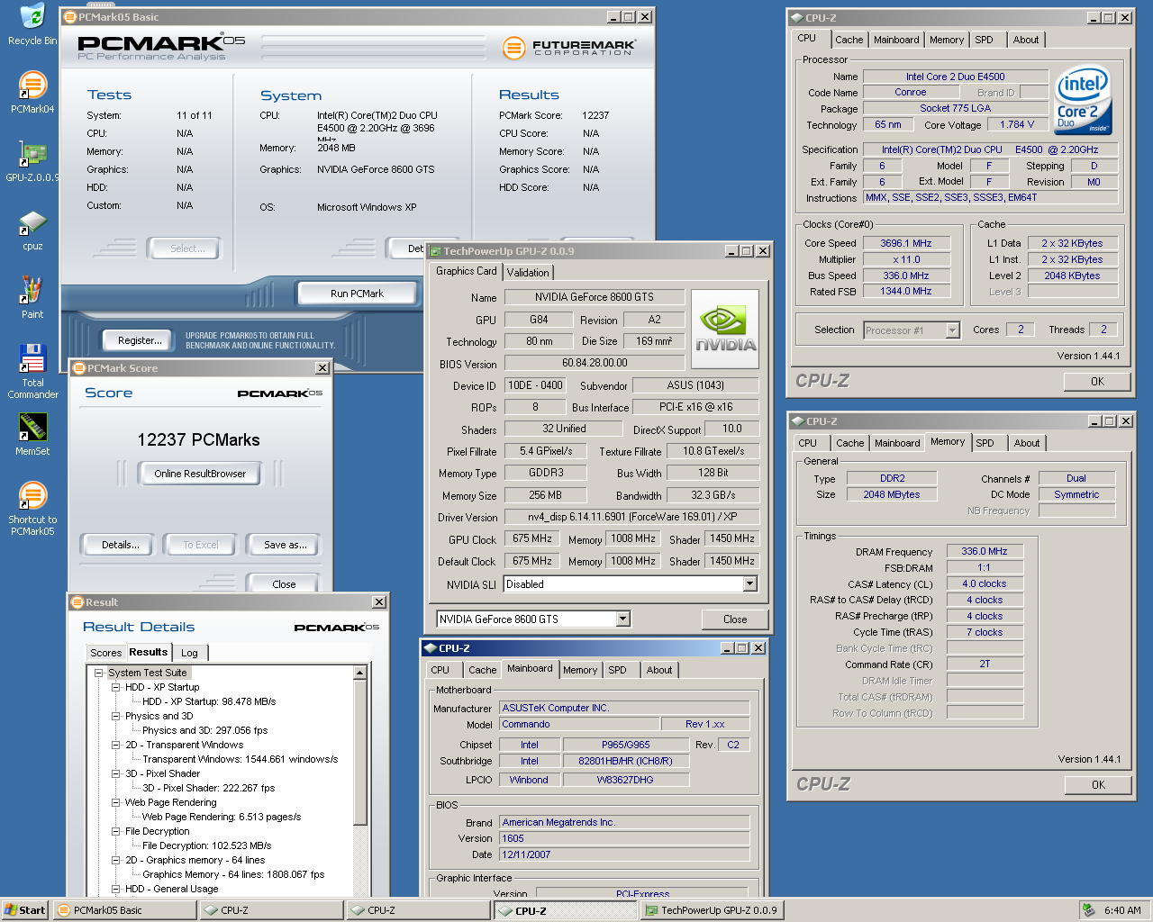Click the Futuremark logo in the PCMark05 header

568,47
